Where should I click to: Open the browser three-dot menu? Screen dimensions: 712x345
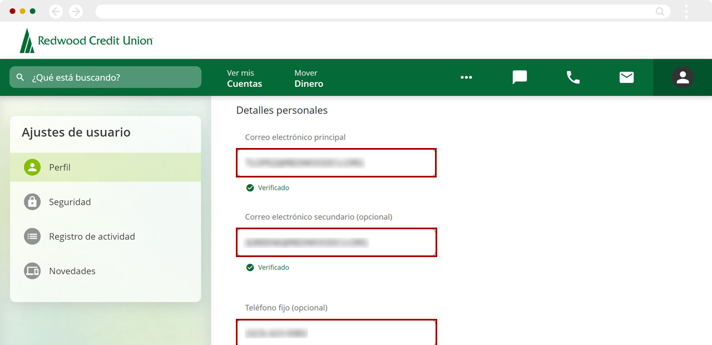(686, 11)
